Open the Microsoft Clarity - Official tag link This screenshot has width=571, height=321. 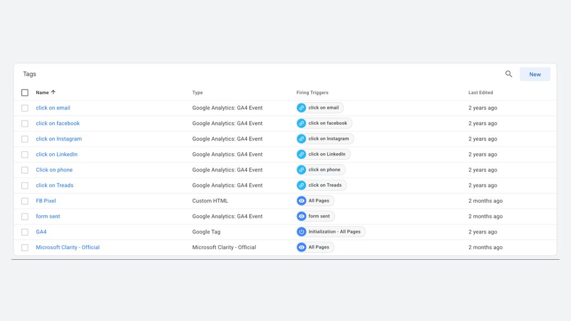(67, 247)
